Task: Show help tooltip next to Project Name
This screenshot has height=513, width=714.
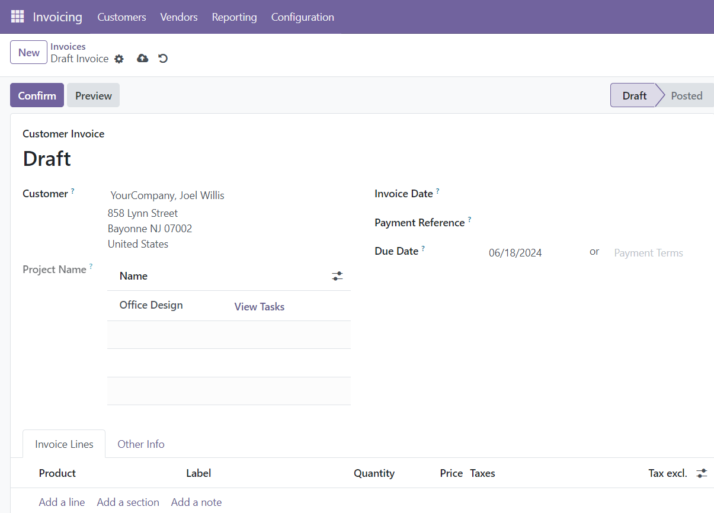Action: pyautogui.click(x=91, y=267)
